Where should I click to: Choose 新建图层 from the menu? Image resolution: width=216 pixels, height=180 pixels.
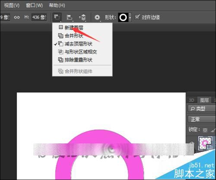pos(82,28)
